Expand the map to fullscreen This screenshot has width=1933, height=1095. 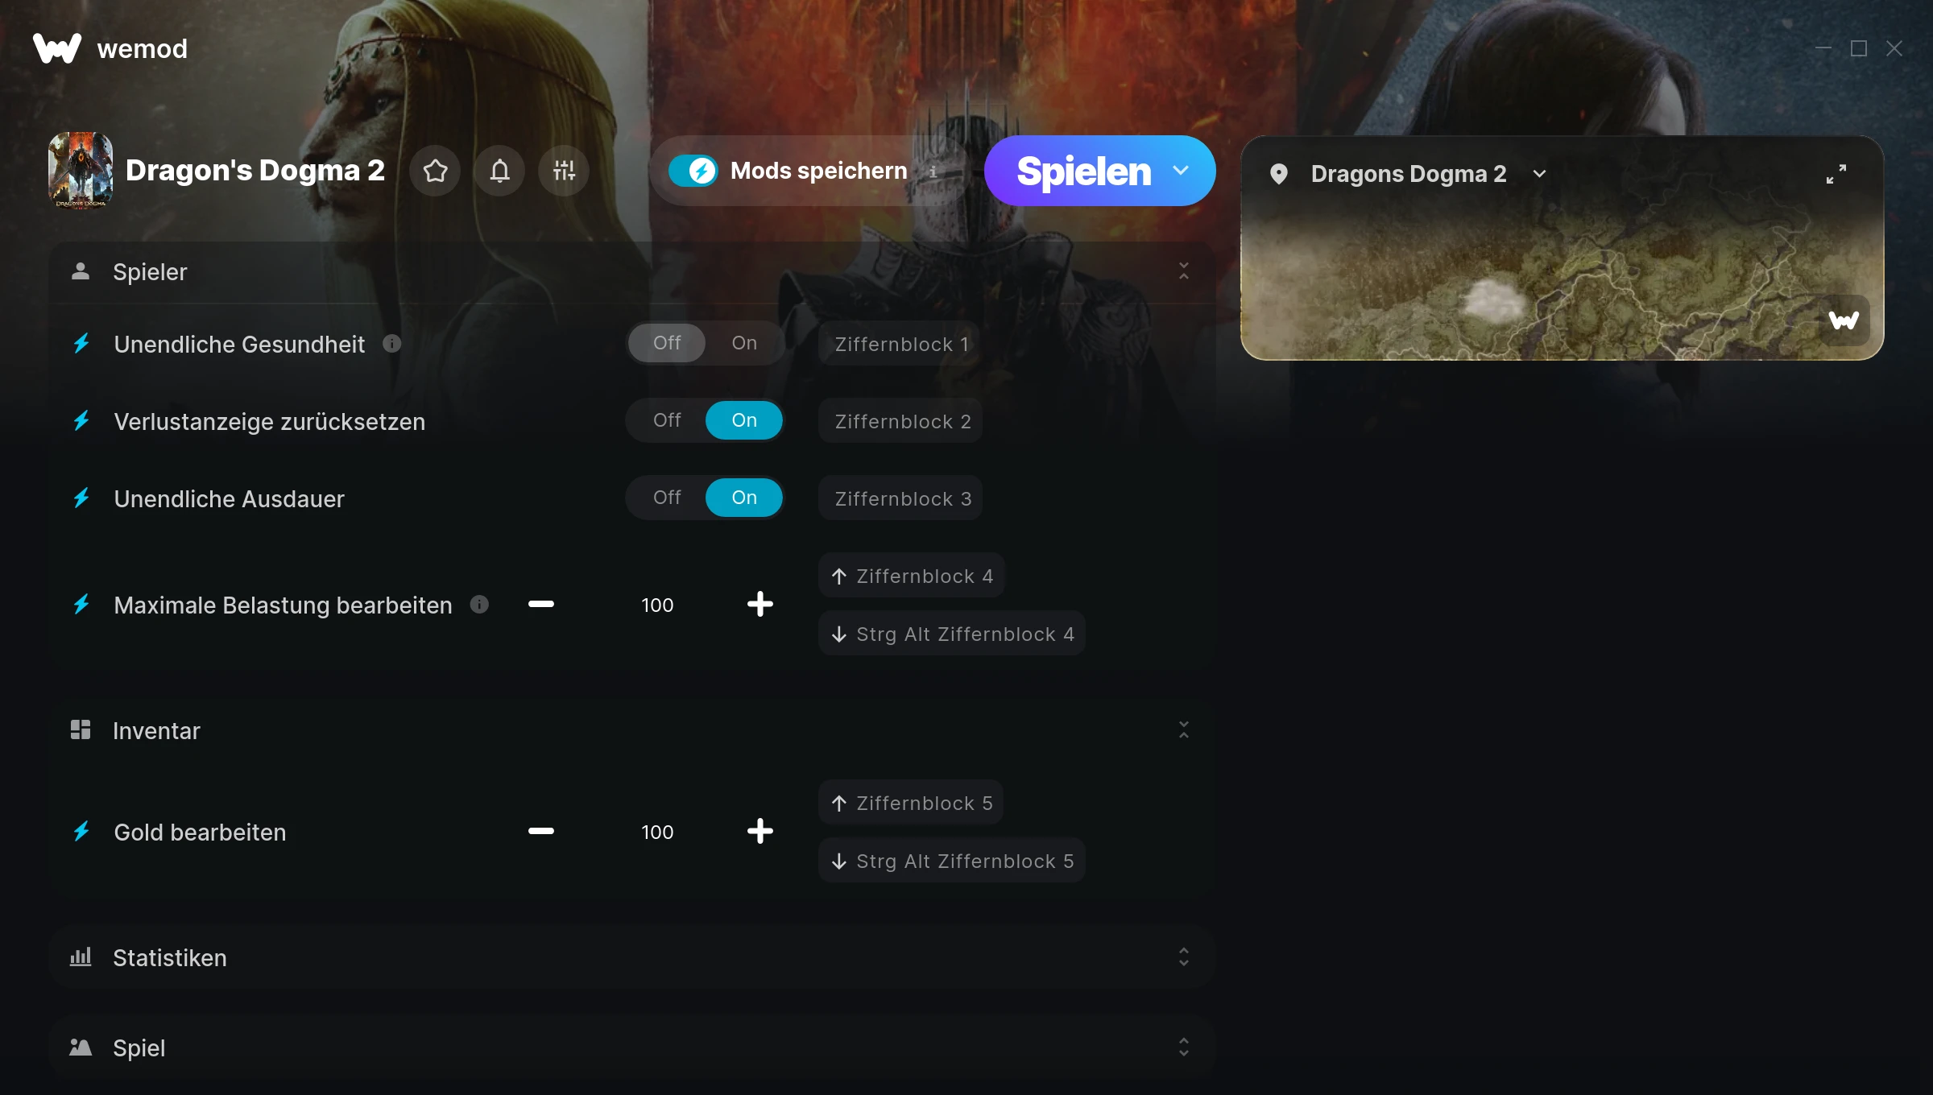pos(1836,174)
